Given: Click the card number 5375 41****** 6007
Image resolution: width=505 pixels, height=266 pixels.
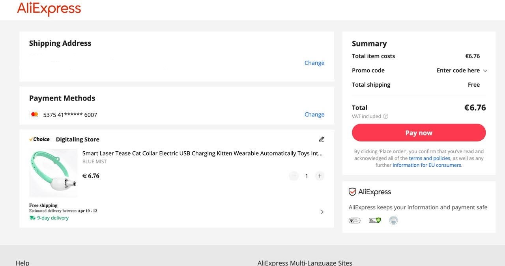Looking at the screenshot, I should click(x=70, y=115).
